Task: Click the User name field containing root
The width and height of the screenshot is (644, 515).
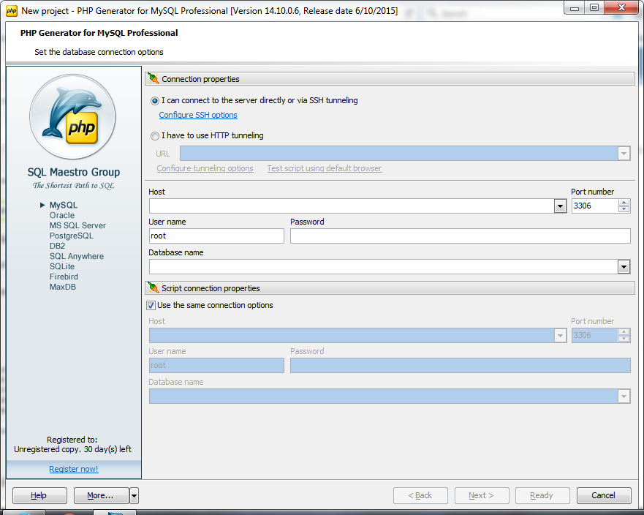Action: click(x=216, y=236)
